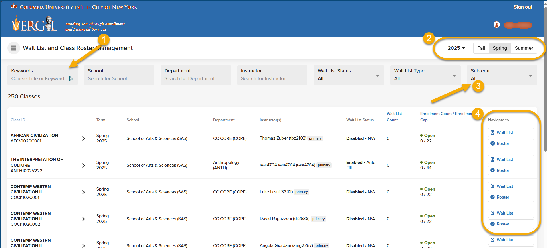This screenshot has height=248, width=547.
Task: Open Wait List for Interpretation of Culture
Action: pos(511,160)
